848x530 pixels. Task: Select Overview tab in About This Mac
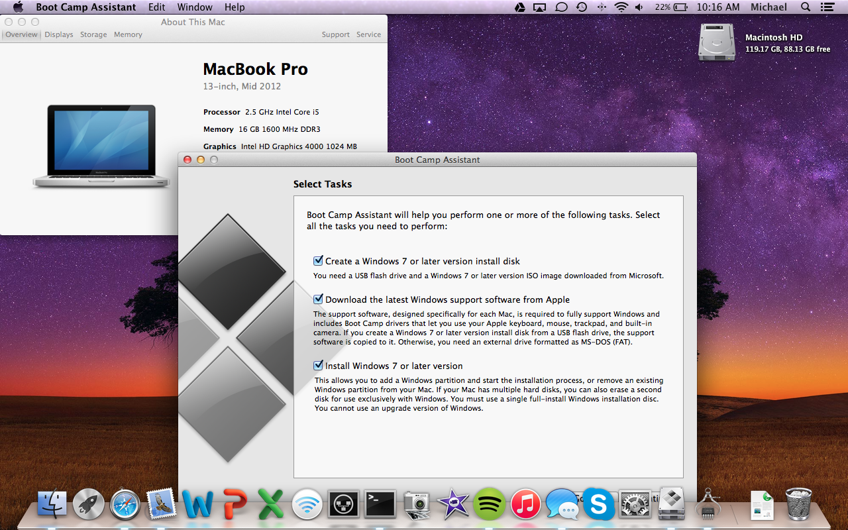21,34
